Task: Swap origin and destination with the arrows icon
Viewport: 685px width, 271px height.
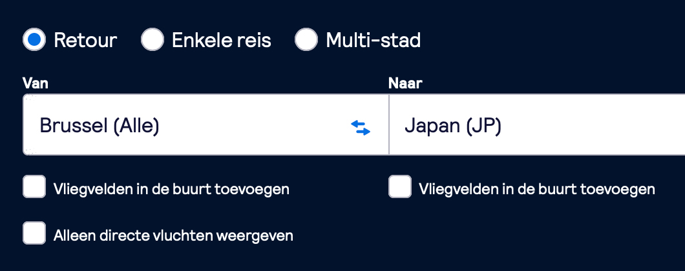Action: 361,128
